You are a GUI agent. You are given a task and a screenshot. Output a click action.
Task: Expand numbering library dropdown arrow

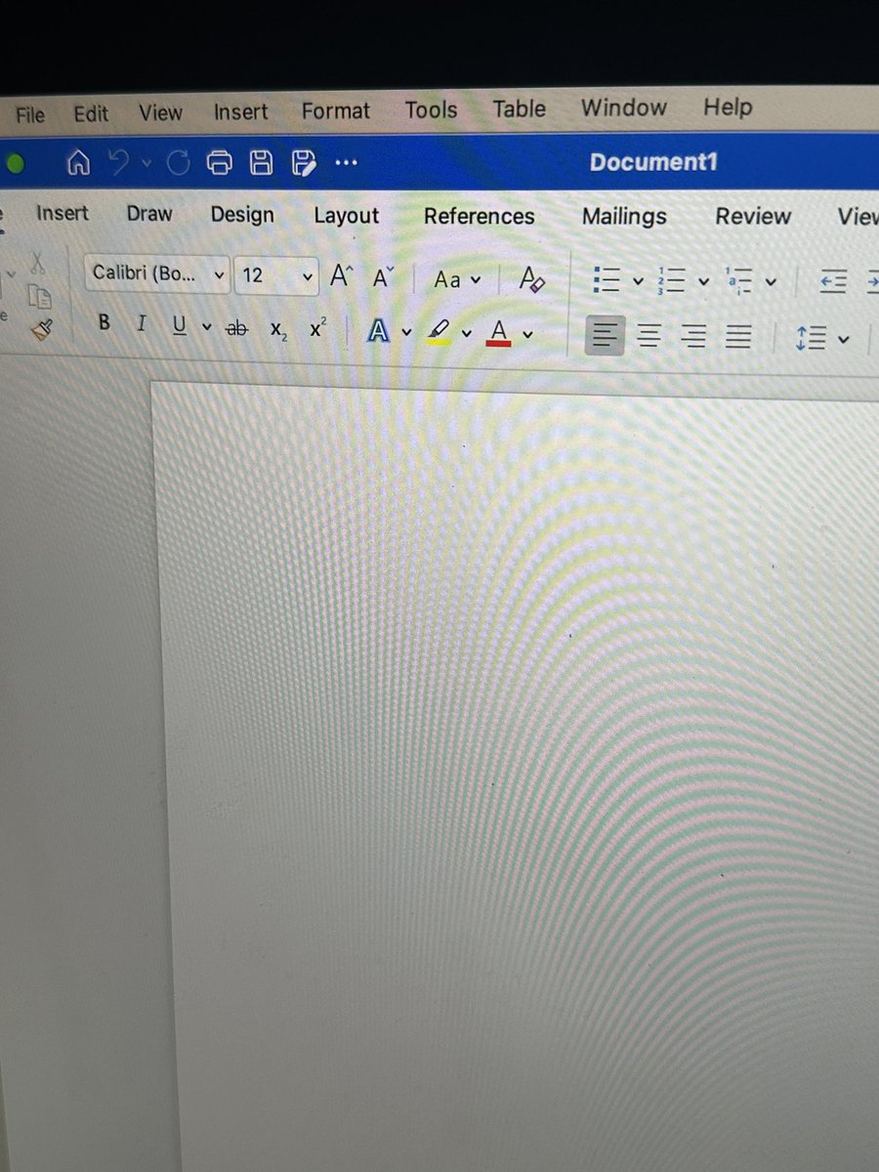(x=703, y=282)
